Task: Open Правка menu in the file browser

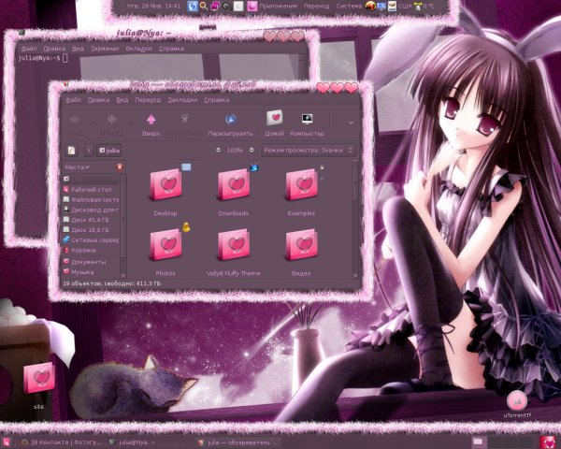Action: pos(98,100)
